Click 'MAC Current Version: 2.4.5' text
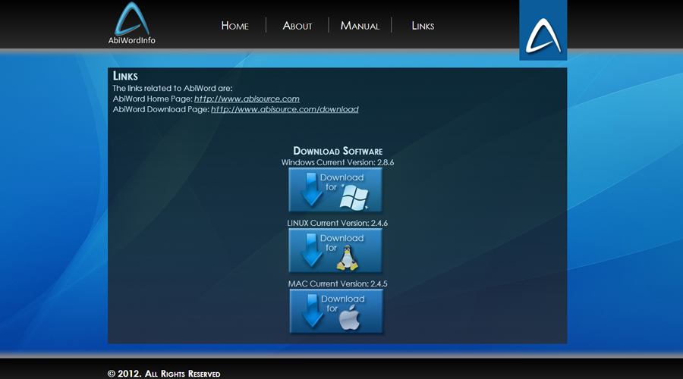Image resolution: width=683 pixels, height=379 pixels. point(338,283)
